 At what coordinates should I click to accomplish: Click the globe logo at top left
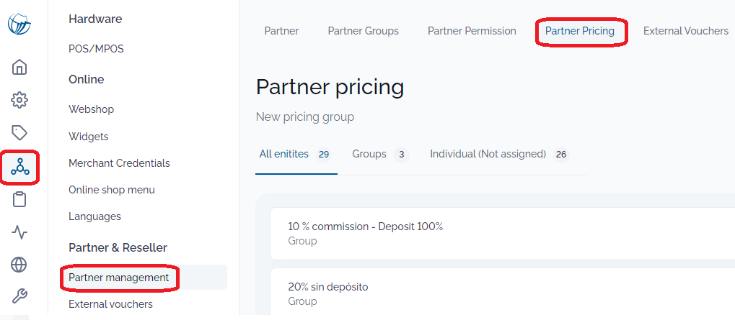19,24
